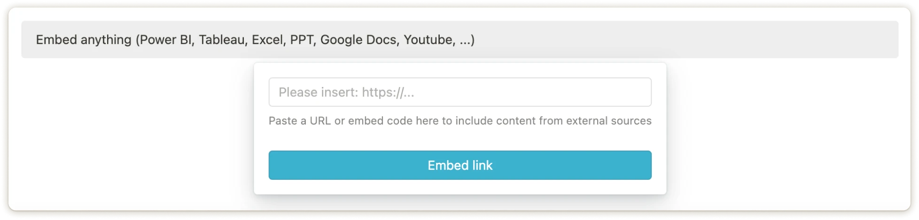Click 'PPT' in the gray header bar
The image size is (919, 220).
click(x=302, y=40)
